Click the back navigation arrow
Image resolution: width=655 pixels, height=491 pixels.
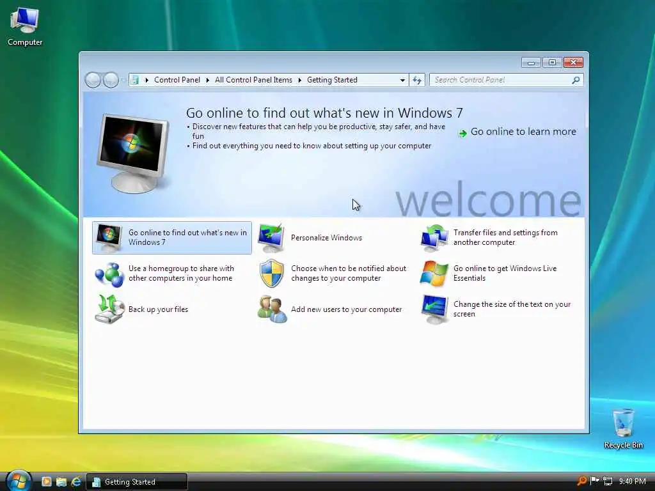[x=93, y=80]
